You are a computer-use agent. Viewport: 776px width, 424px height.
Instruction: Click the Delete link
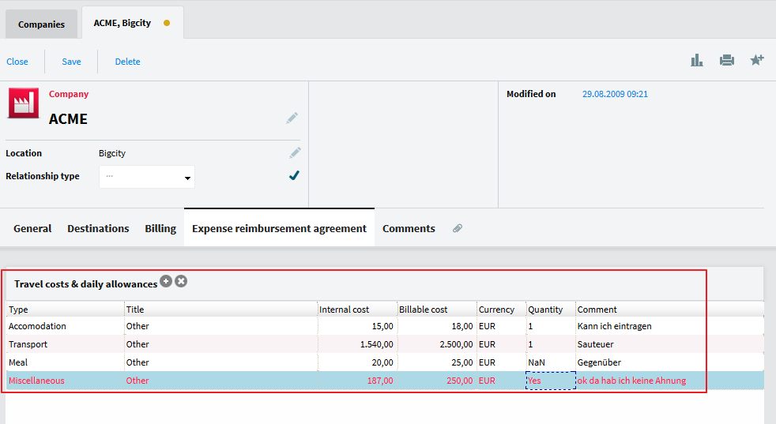pyautogui.click(x=128, y=62)
